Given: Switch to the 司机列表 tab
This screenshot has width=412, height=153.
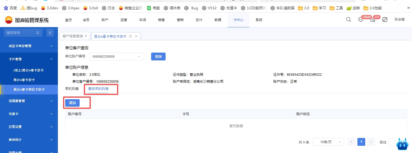Looking at the screenshot, I should pos(72,89).
